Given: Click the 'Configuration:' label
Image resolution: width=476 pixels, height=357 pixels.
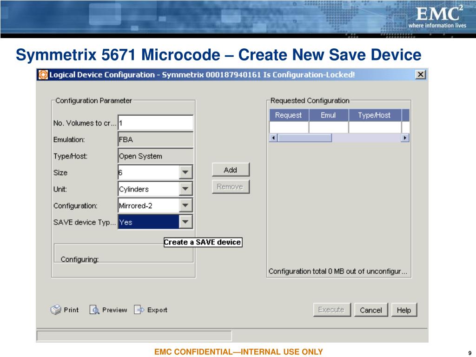Looking at the screenshot, I should point(75,206).
